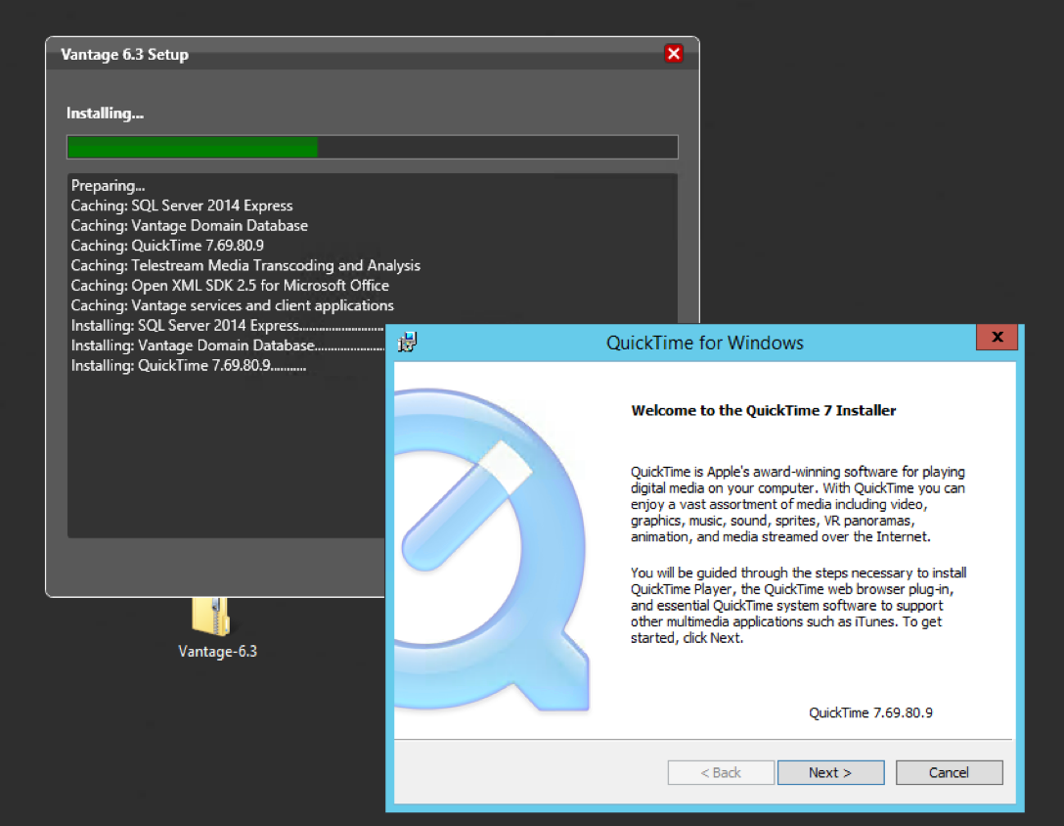Click the large QuickTime logo graphic
The width and height of the screenshot is (1064, 826).
[491, 550]
